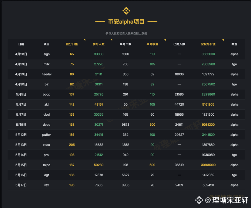
Task: Click airdrop value 1097772
Action: (208, 74)
